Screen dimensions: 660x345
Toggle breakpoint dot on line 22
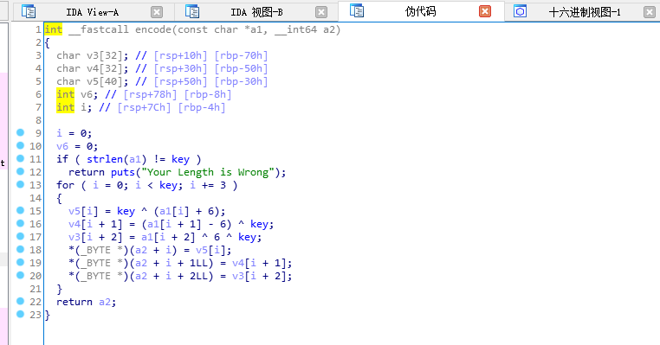[x=20, y=301]
